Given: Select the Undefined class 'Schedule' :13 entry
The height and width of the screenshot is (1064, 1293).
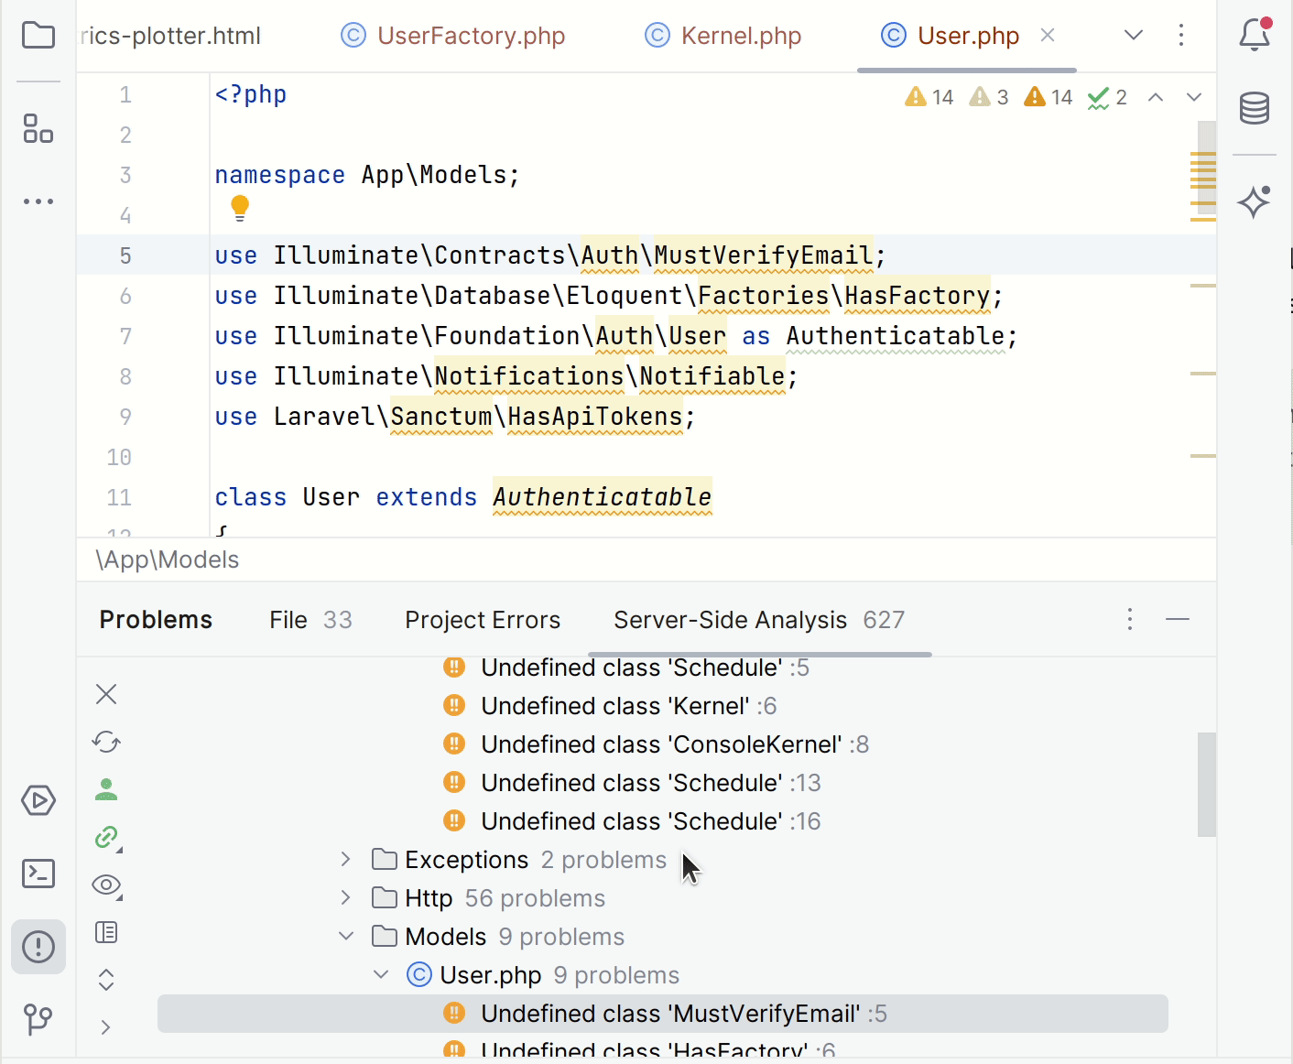Looking at the screenshot, I should (649, 782).
